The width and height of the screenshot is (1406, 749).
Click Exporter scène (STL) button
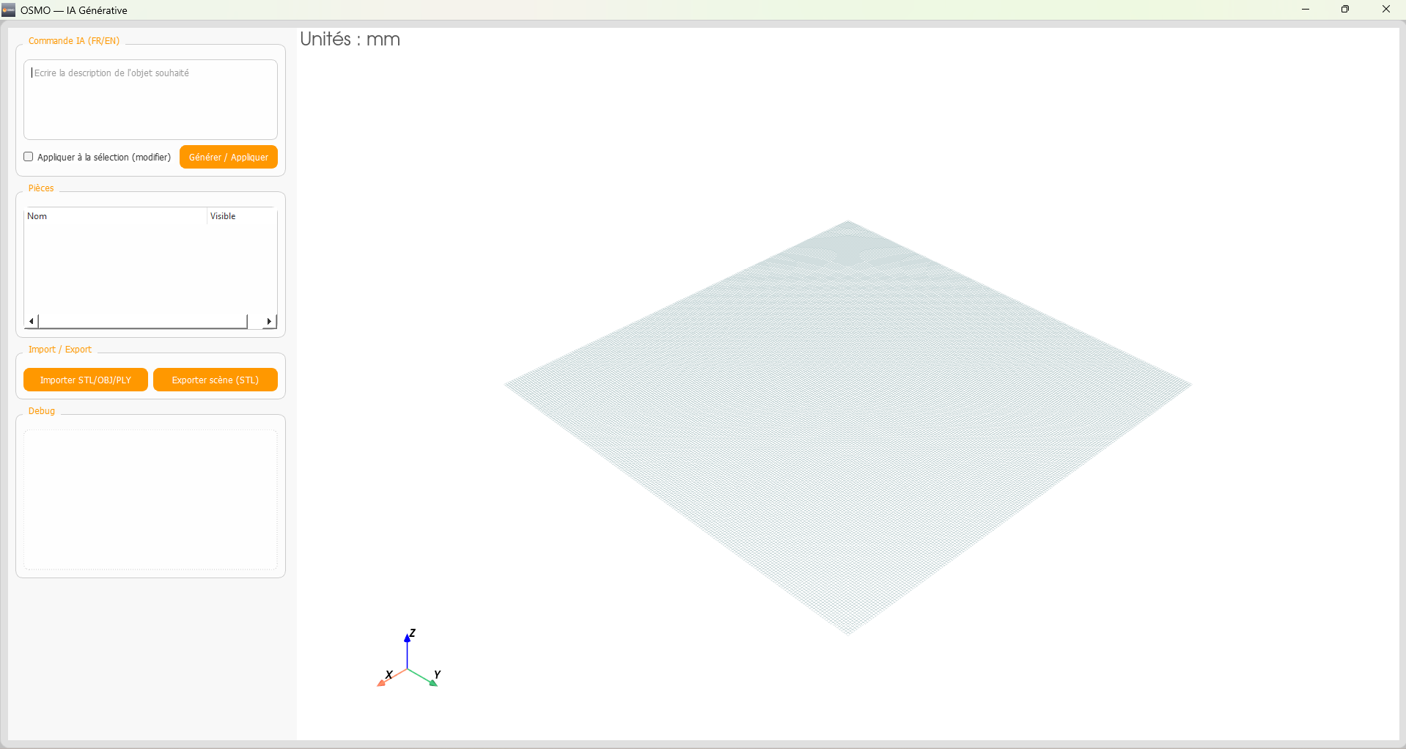click(x=215, y=380)
